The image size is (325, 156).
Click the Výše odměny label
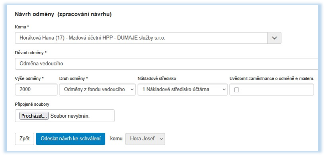click(29, 78)
